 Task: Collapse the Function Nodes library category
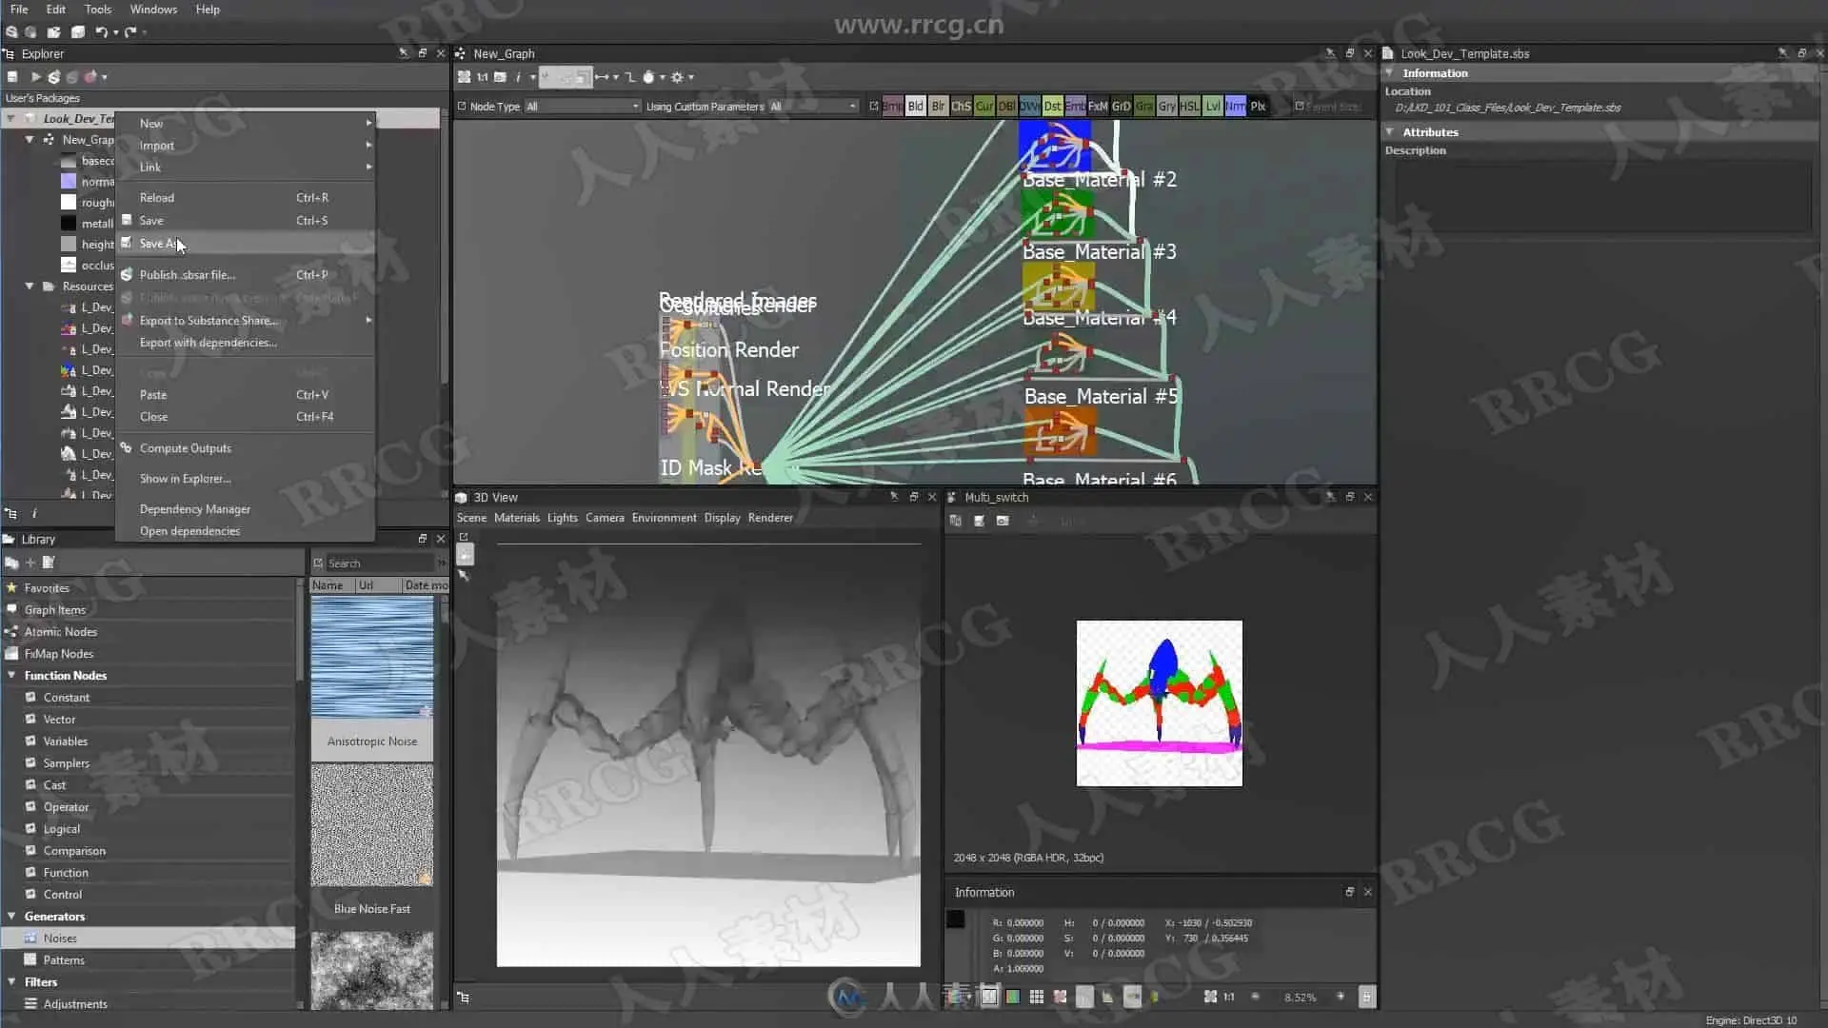coord(11,676)
